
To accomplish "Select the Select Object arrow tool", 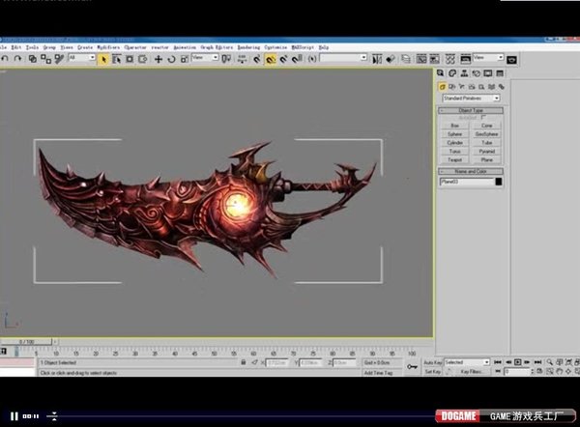I will [x=103, y=58].
